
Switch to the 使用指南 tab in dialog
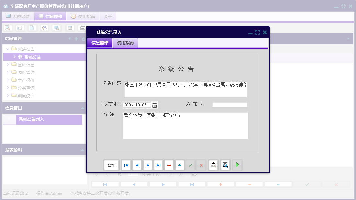coord(125,42)
